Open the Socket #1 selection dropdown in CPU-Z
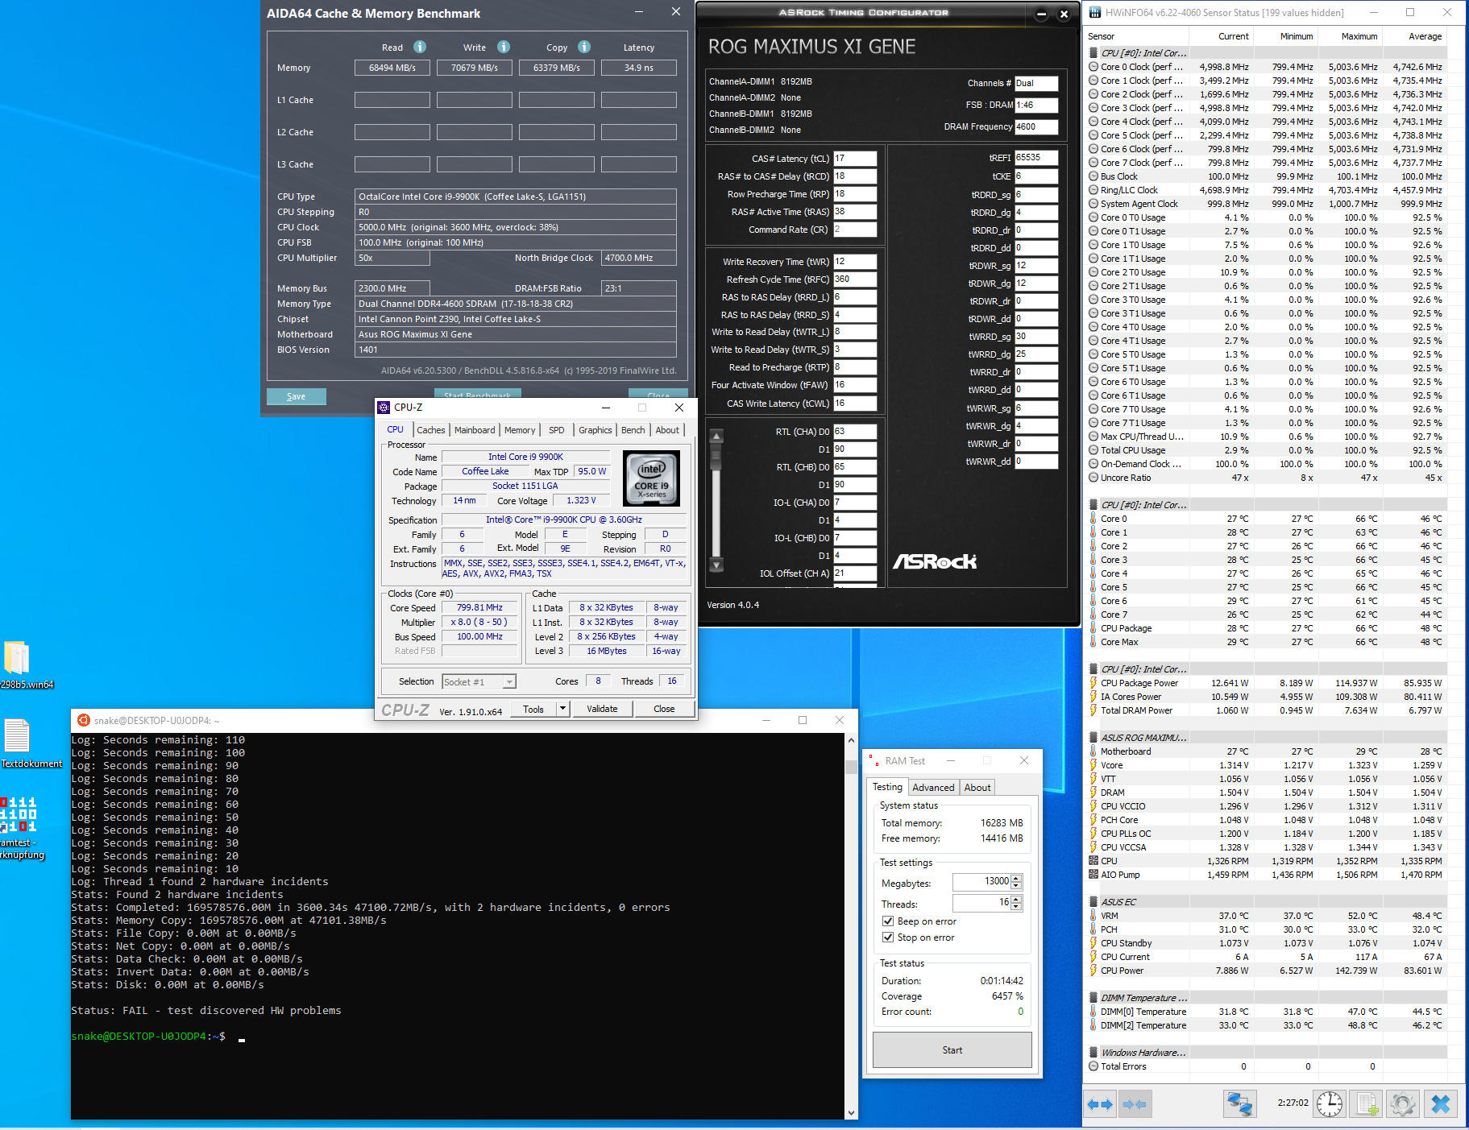Viewport: 1469px width, 1130px height. [509, 682]
